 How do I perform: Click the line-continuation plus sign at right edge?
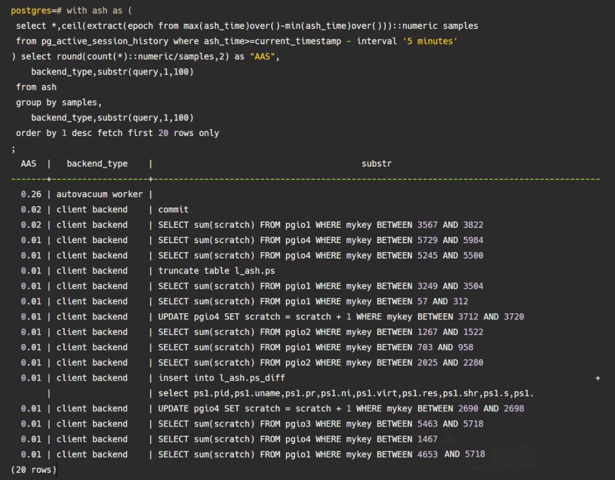point(597,378)
